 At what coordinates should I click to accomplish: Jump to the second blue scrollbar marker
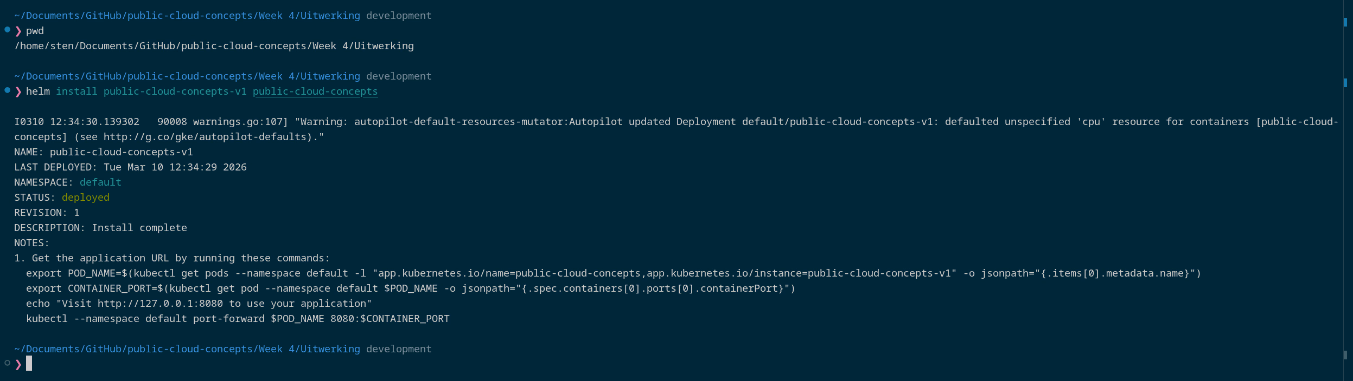click(x=1345, y=83)
